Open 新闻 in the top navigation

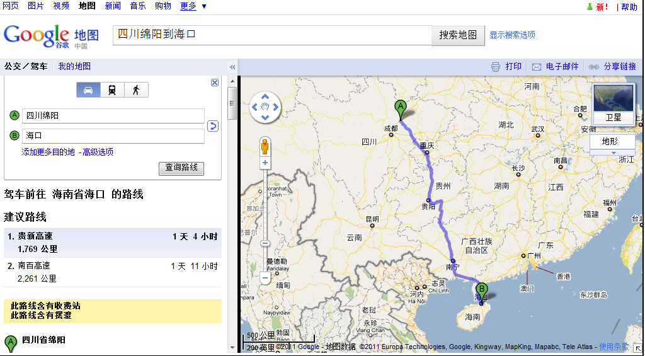(113, 6)
